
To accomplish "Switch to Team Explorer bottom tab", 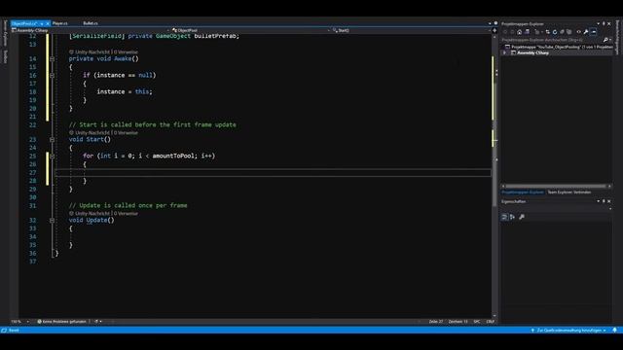I will coord(569,192).
